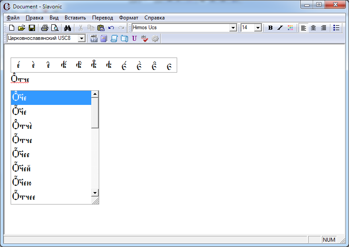Open the Перевод menu

(102, 18)
